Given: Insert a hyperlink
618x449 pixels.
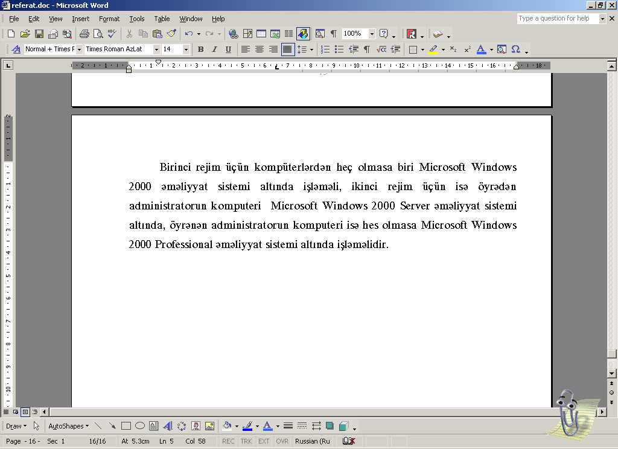Looking at the screenshot, I should pyautogui.click(x=234, y=34).
